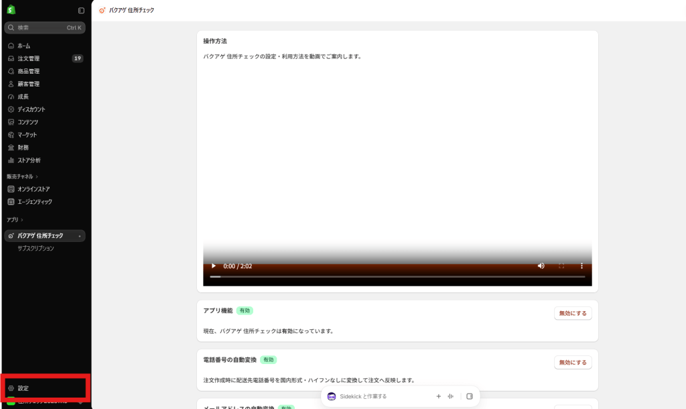Click the Sidekick avatar icon
Image resolution: width=686 pixels, height=409 pixels.
click(x=332, y=396)
